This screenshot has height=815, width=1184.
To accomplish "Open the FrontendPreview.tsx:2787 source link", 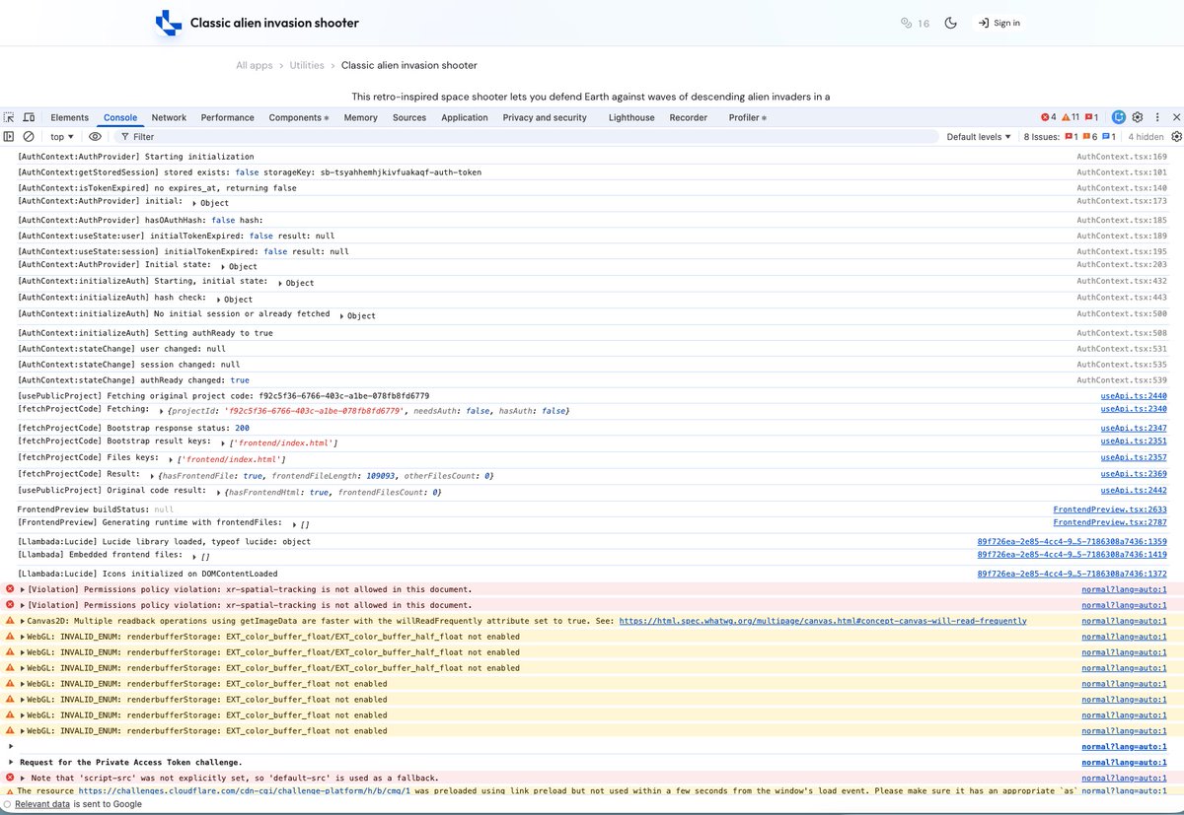I will pyautogui.click(x=1110, y=522).
